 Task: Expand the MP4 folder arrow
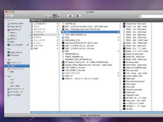click(x=119, y=51)
